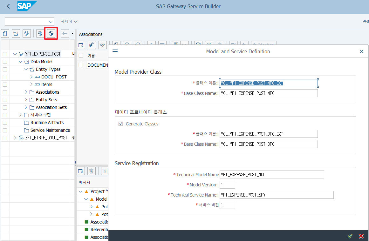
Task: Toggle display/change mode in project toolbar
Action: click(x=27, y=34)
